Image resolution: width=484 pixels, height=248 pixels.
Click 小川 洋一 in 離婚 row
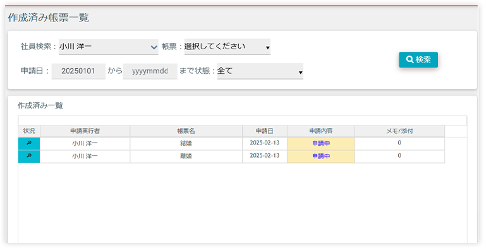(85, 156)
